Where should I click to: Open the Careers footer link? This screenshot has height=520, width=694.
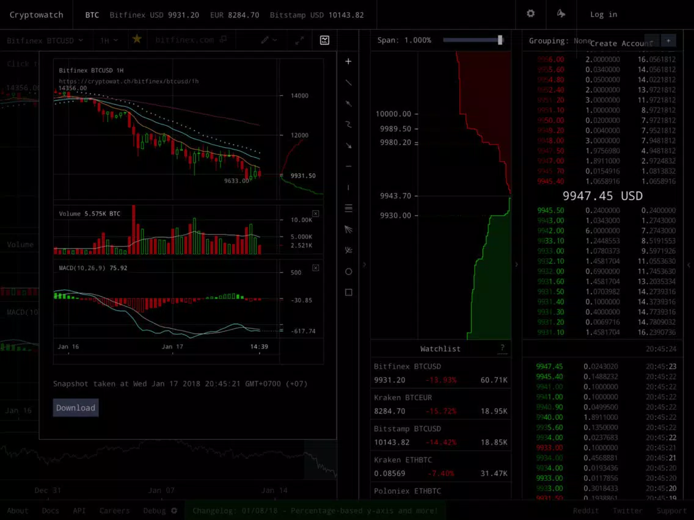[115, 511]
